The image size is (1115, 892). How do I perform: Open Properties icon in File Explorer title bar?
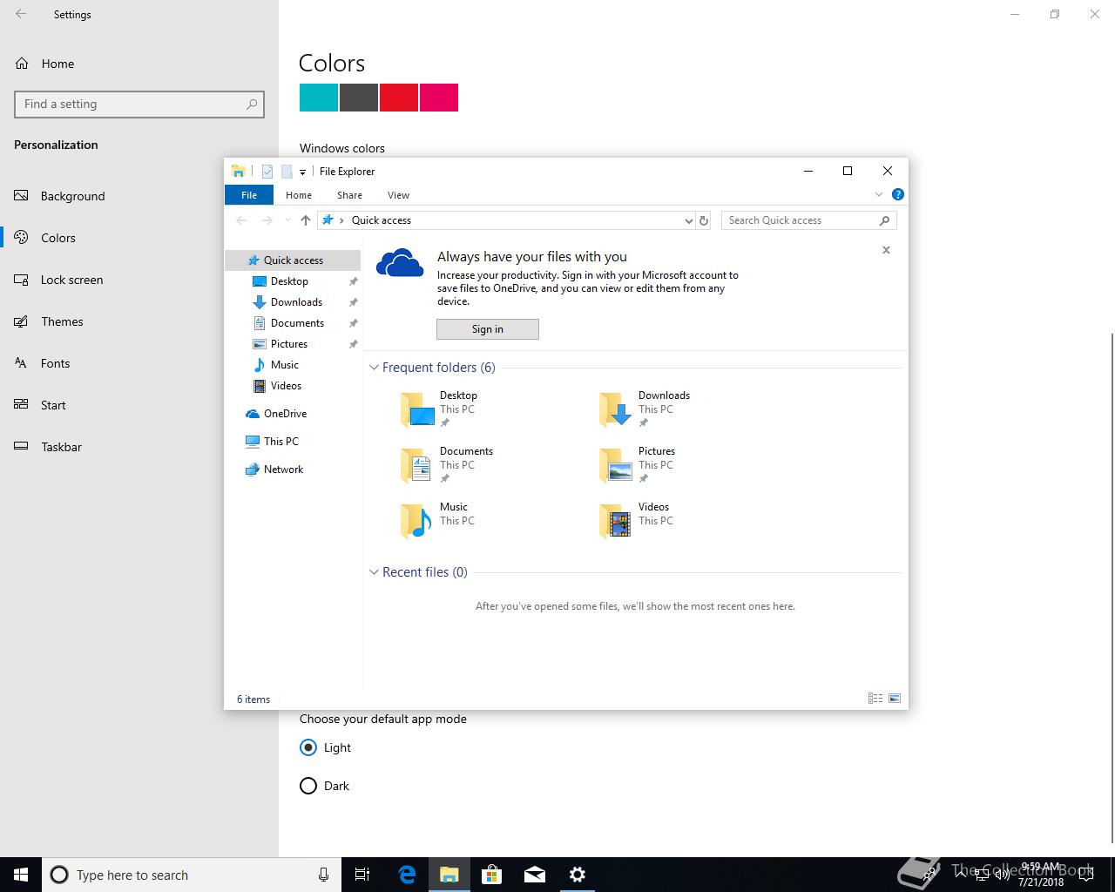267,172
